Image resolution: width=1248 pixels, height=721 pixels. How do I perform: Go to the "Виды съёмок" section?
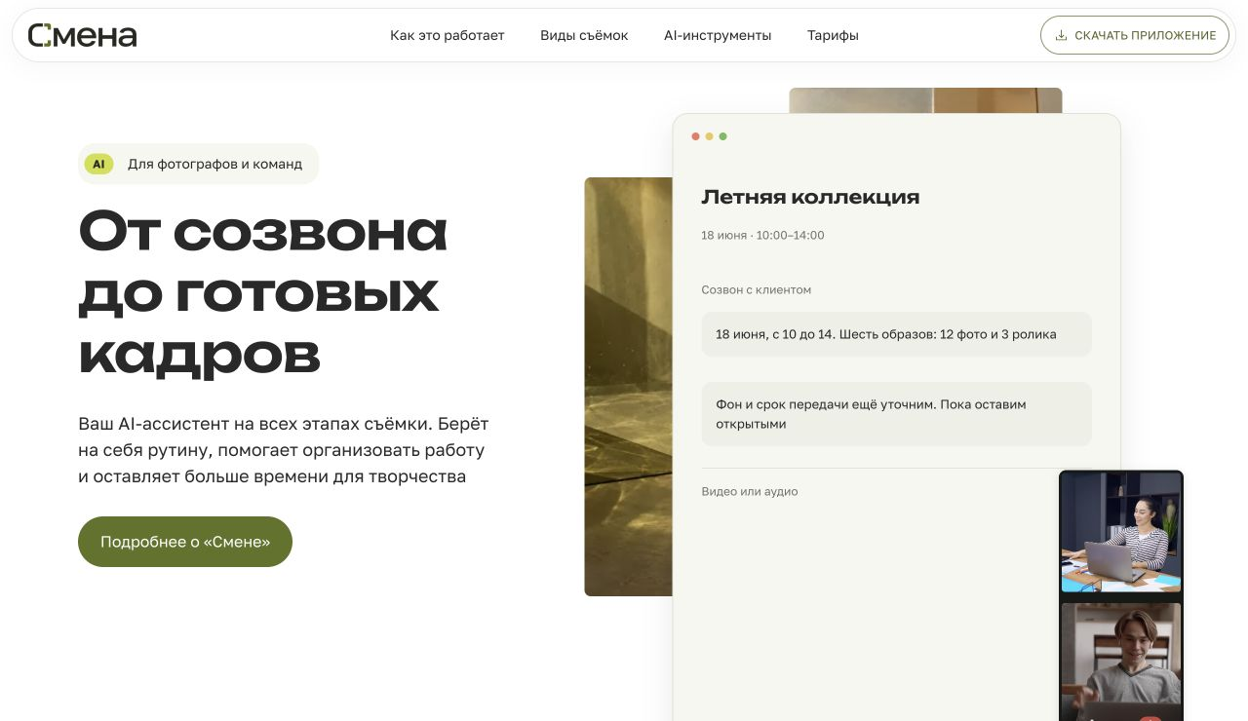[x=584, y=36]
